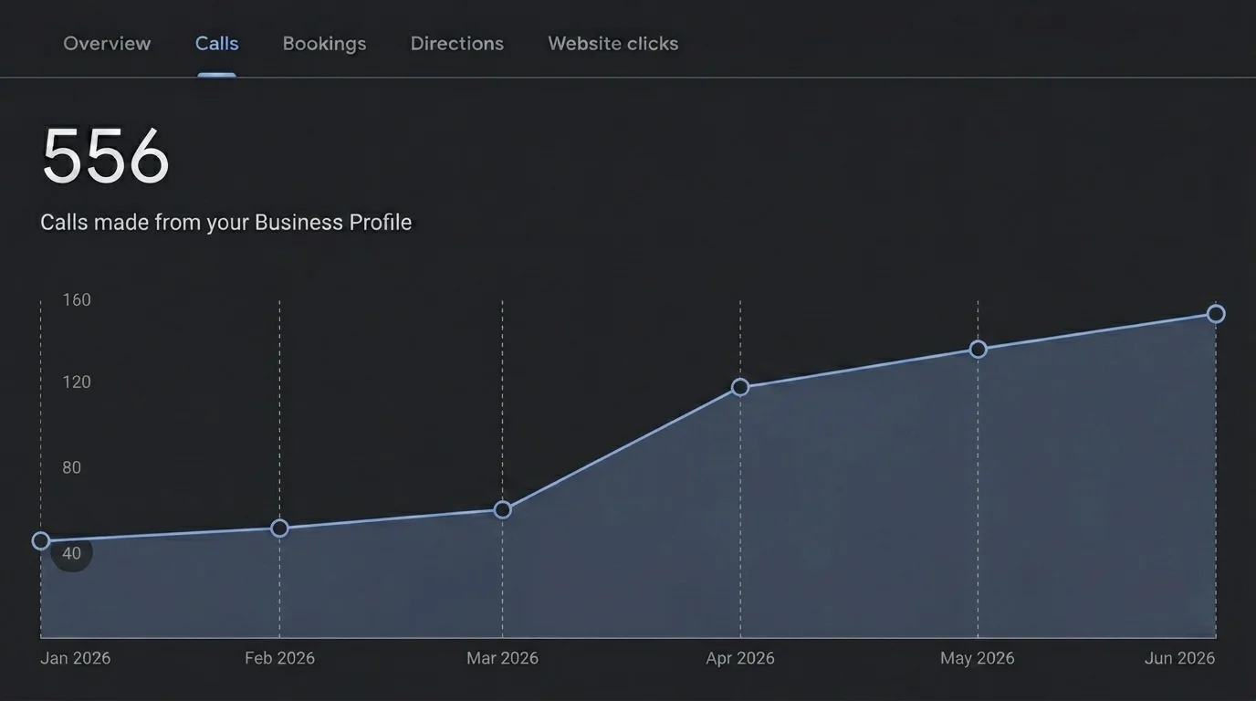
Task: Open the Directions tab
Action: pos(457,44)
